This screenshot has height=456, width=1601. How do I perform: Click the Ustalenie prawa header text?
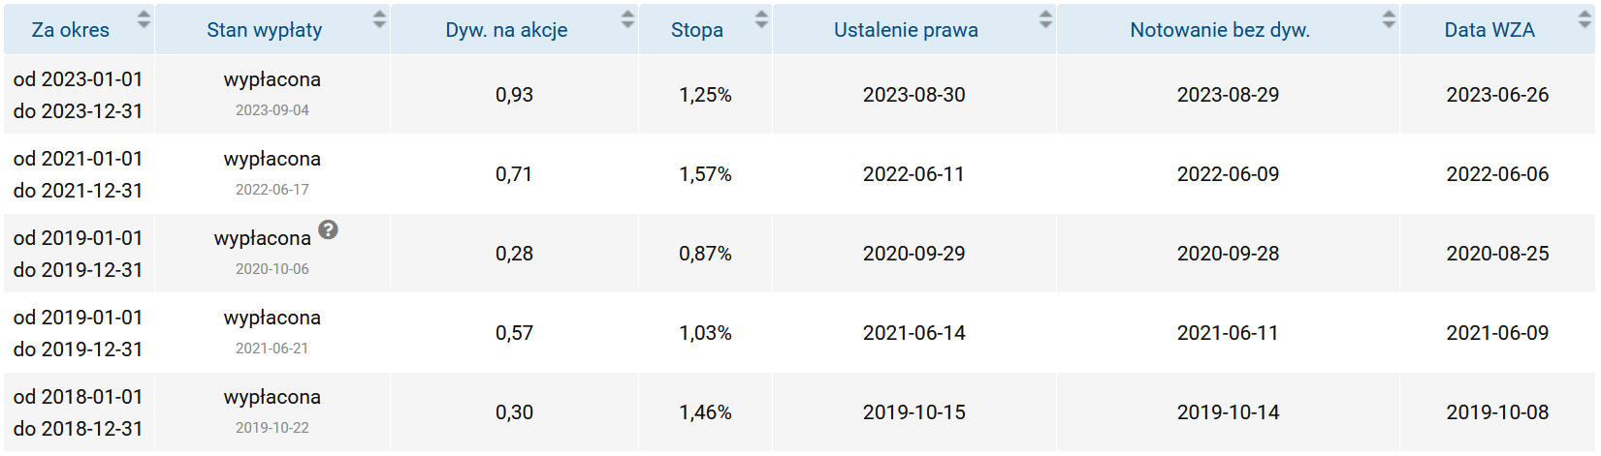click(x=906, y=30)
